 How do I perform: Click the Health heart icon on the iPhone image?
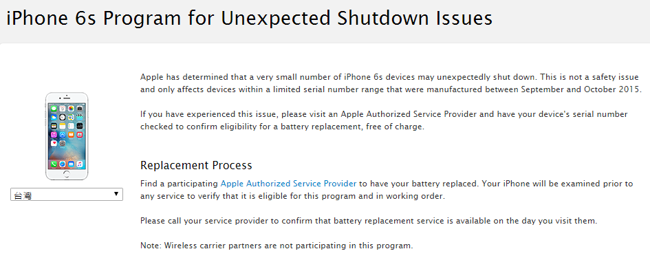pos(54,144)
